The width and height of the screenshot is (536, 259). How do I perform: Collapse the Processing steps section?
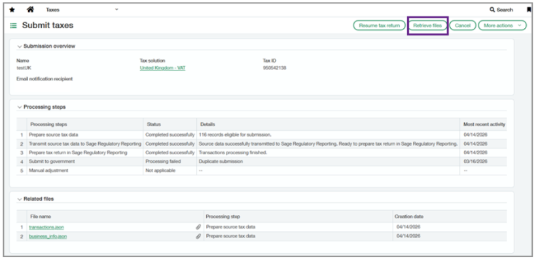20,107
